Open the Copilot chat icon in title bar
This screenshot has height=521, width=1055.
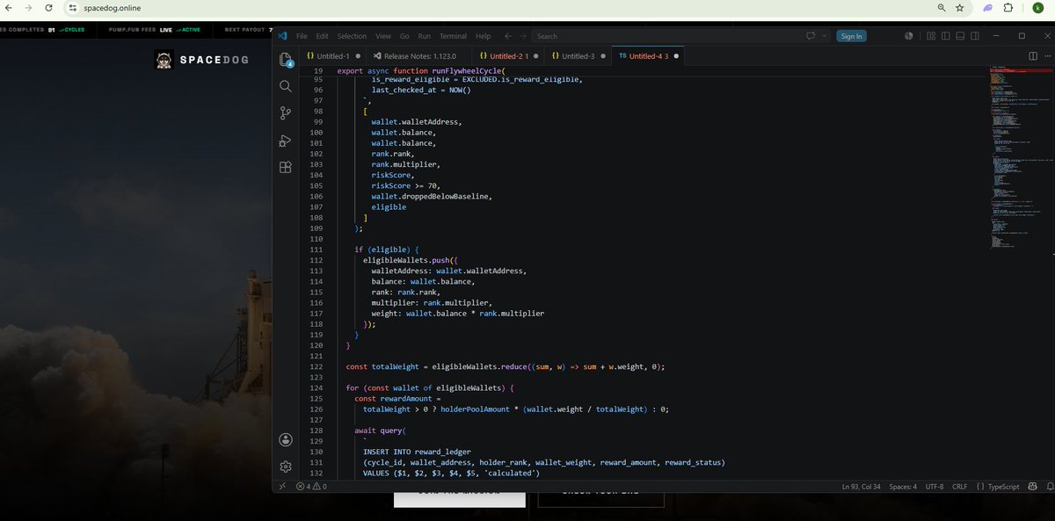tap(811, 36)
